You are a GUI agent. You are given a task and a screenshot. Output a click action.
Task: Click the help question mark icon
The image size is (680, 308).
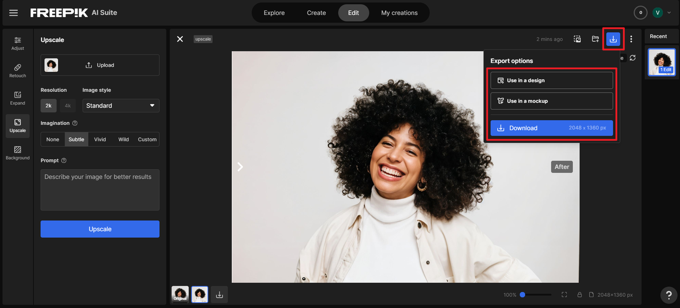tap(668, 295)
